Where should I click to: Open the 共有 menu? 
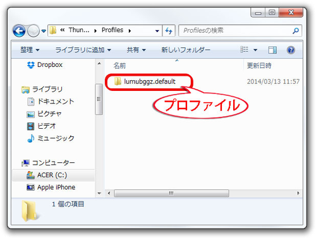(137, 50)
